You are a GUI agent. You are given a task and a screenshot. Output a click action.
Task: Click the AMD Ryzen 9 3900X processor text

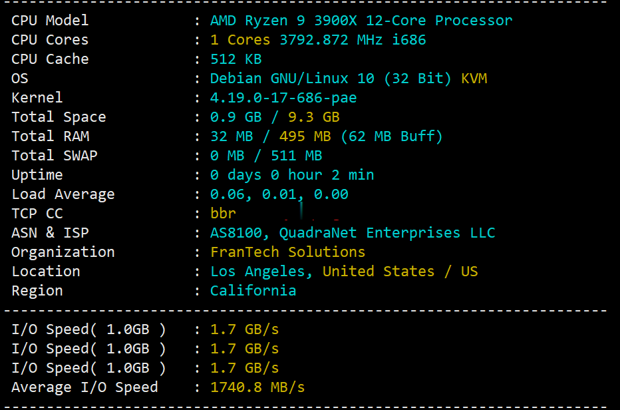click(x=361, y=21)
